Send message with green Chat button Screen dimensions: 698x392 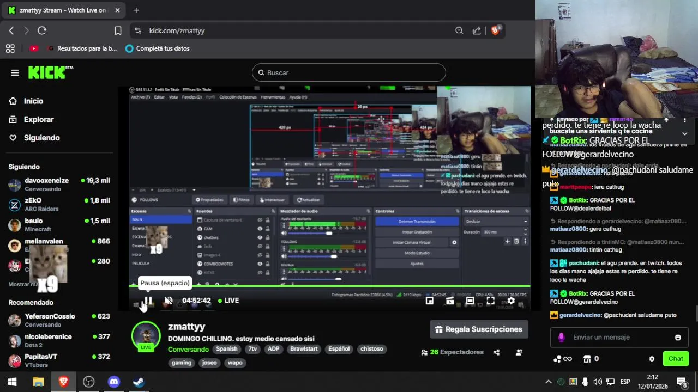coord(676,358)
